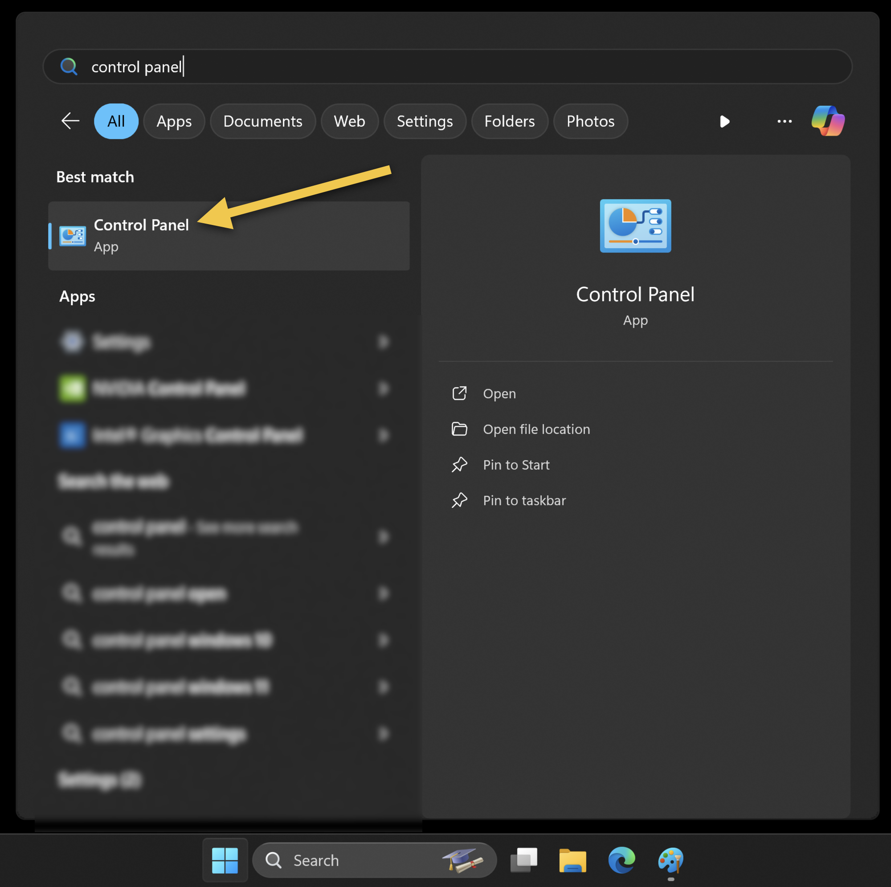Open the Paint app from the taskbar
This screenshot has height=887, width=891.
(670, 860)
